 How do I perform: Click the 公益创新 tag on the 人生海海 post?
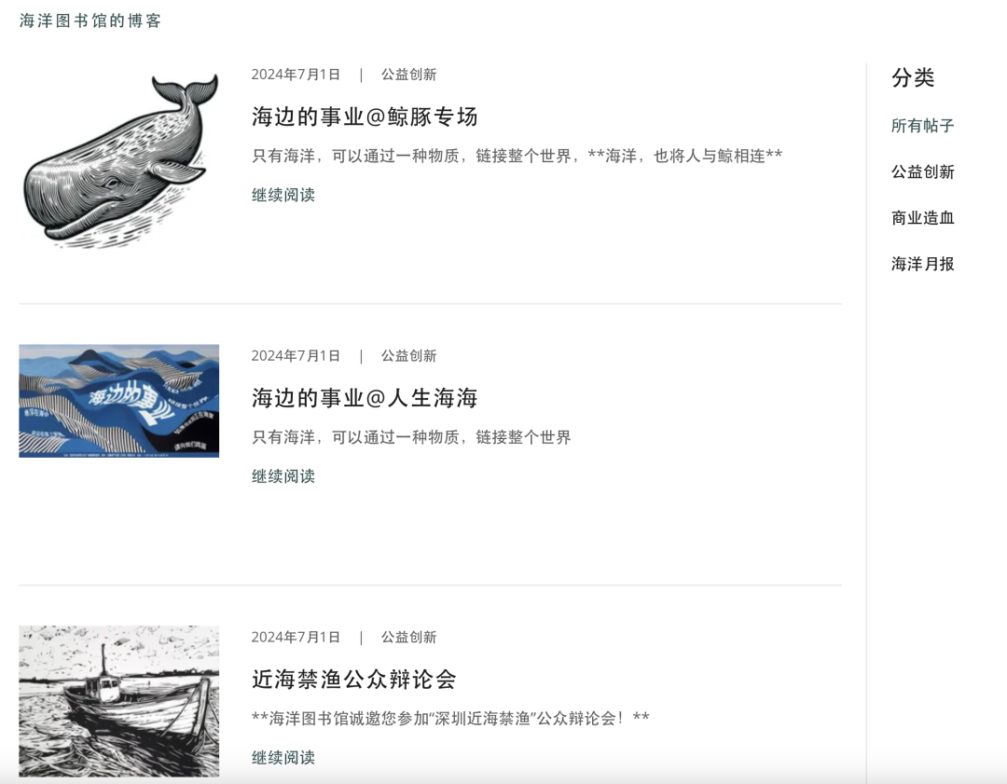pos(408,356)
